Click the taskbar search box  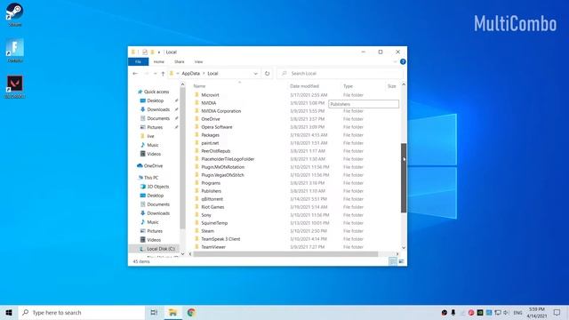[82, 312]
